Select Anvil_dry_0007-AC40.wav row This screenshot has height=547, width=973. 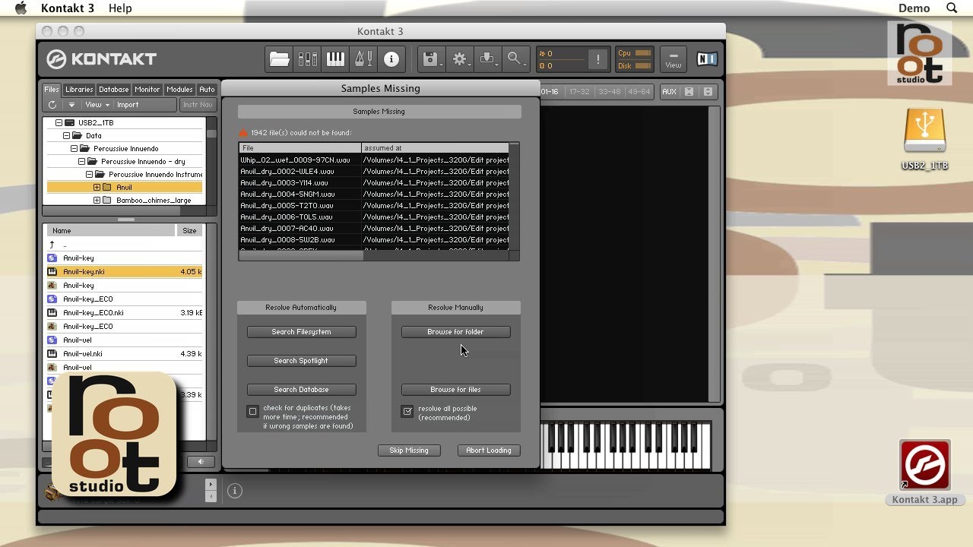coord(374,228)
